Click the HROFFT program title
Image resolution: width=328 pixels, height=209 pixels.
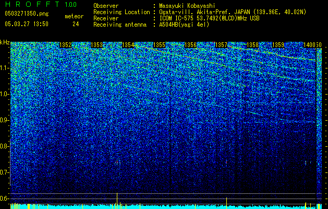pyautogui.click(x=33, y=4)
